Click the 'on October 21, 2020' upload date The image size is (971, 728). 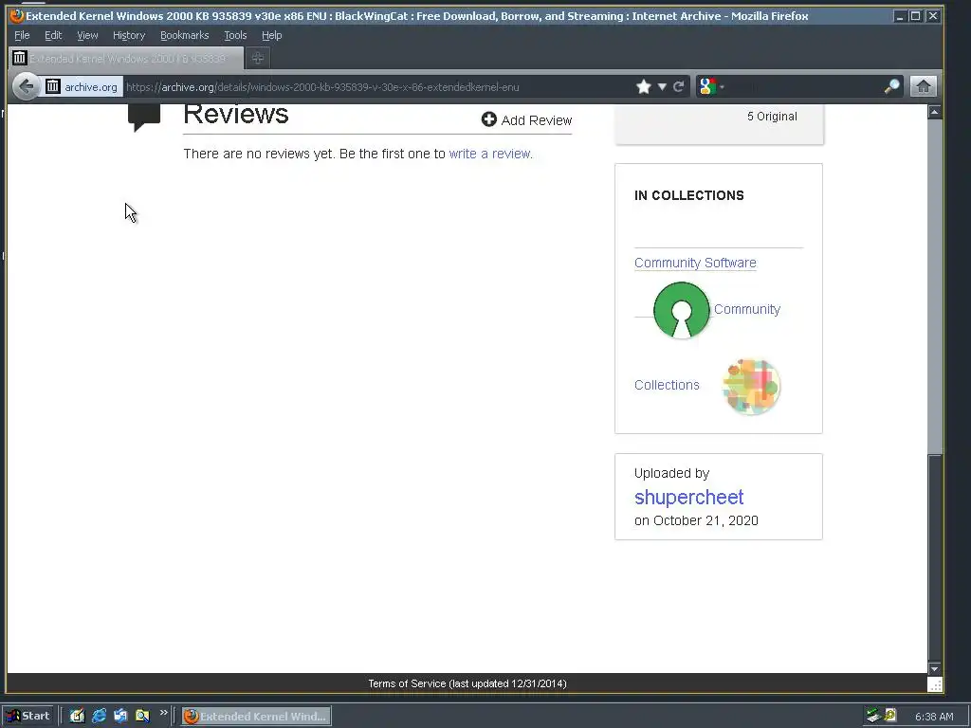[x=696, y=520]
